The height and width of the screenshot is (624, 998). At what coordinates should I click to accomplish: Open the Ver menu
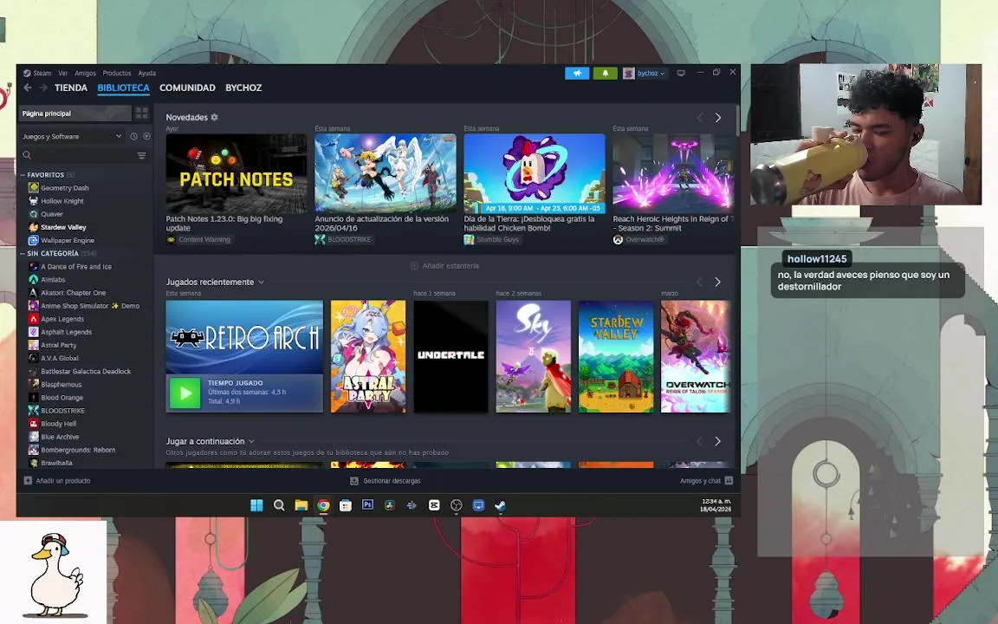(x=63, y=73)
